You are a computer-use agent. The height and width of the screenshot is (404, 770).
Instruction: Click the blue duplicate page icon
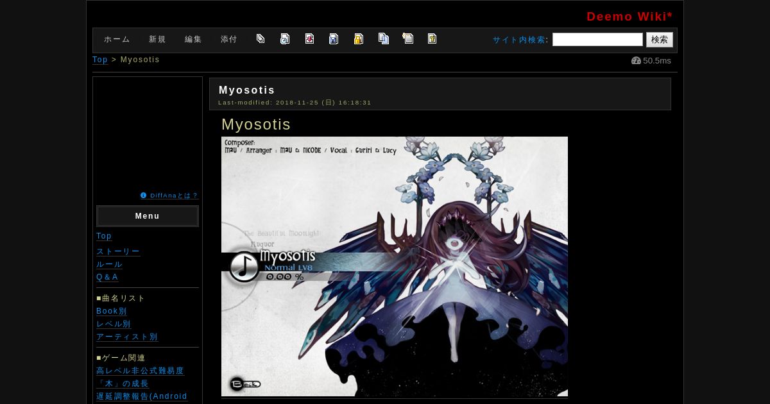click(x=383, y=38)
